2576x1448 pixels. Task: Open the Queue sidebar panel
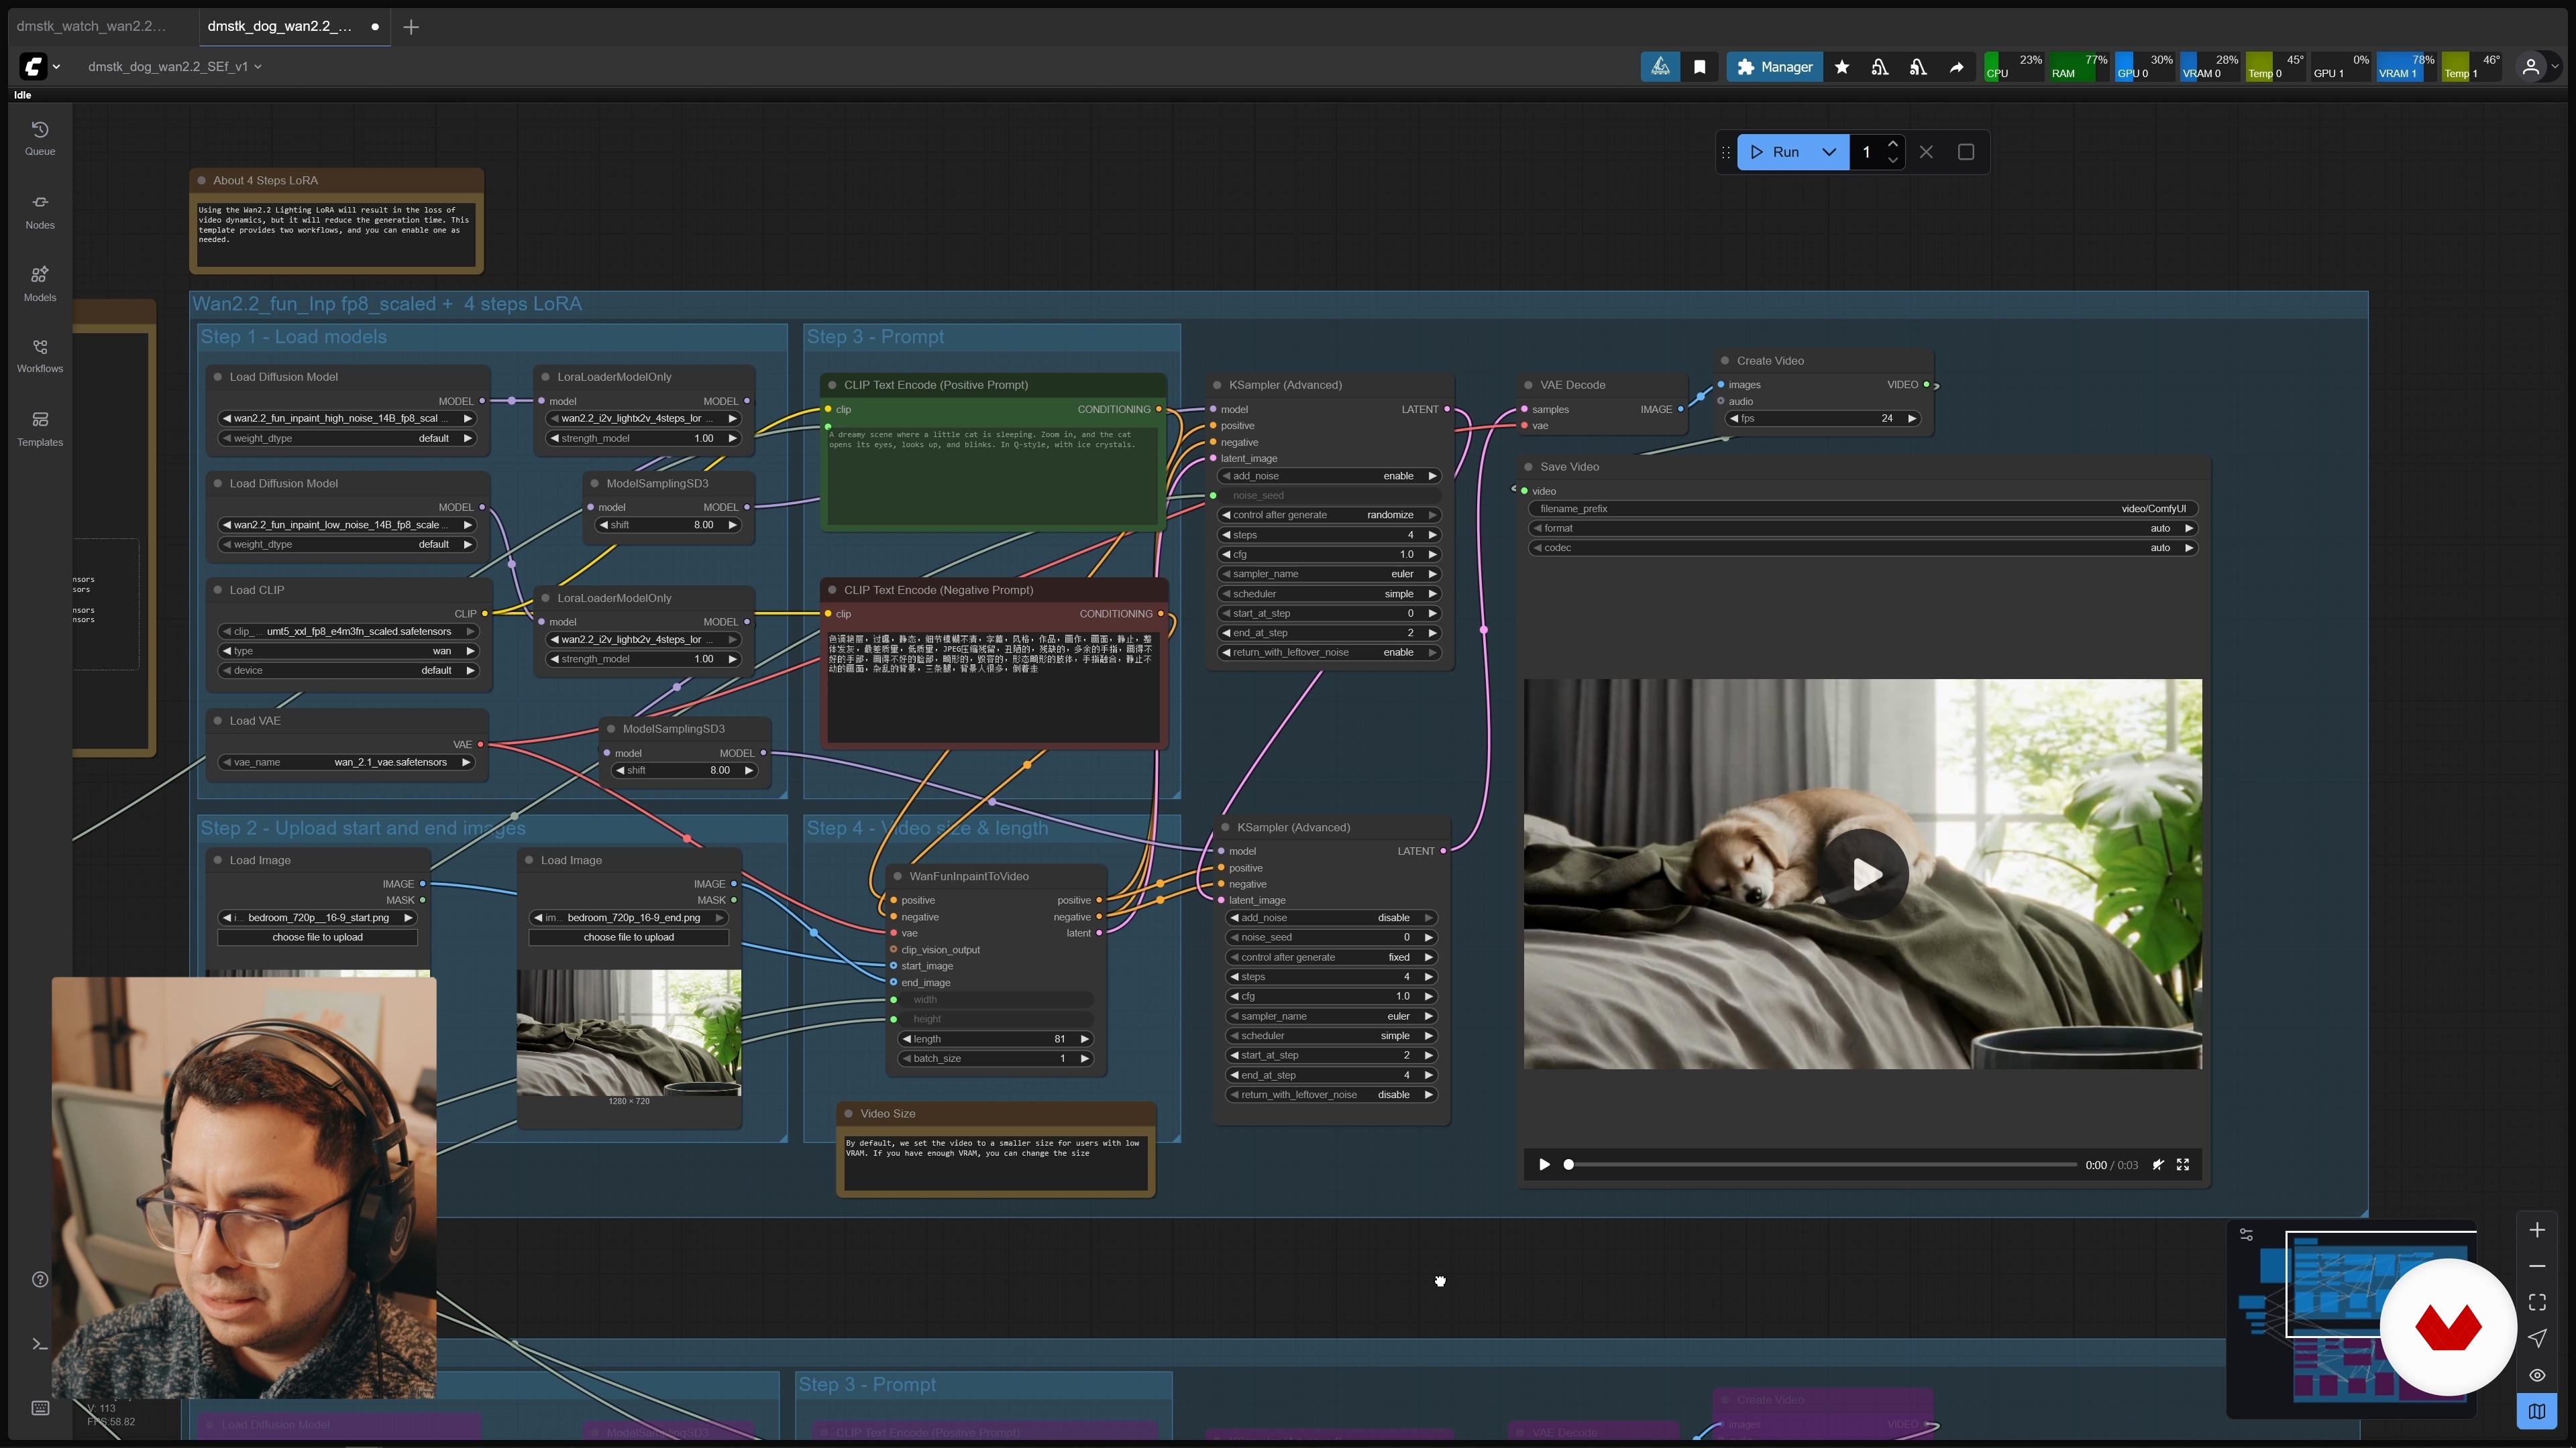coord(40,139)
